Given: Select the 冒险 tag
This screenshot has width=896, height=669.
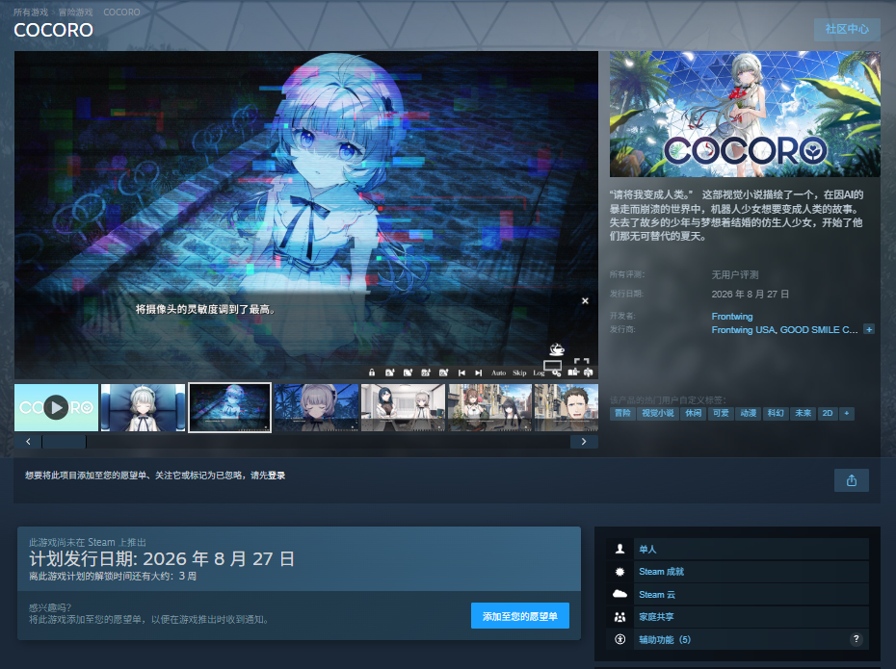Looking at the screenshot, I should [x=622, y=413].
